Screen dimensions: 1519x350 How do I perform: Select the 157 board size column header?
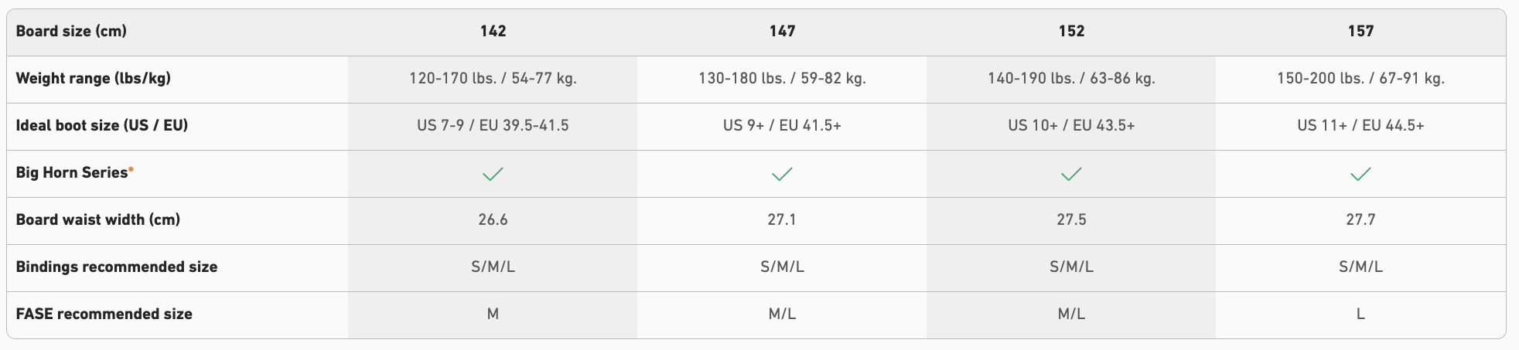click(1360, 32)
